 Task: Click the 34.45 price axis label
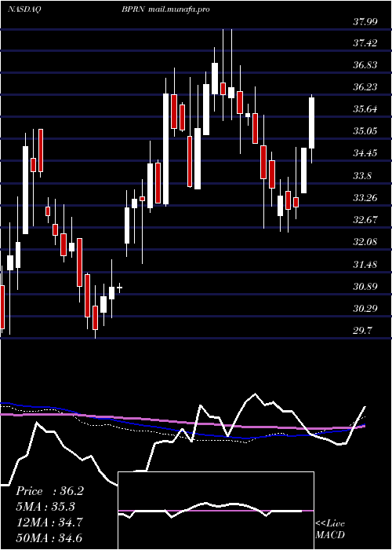(365, 154)
